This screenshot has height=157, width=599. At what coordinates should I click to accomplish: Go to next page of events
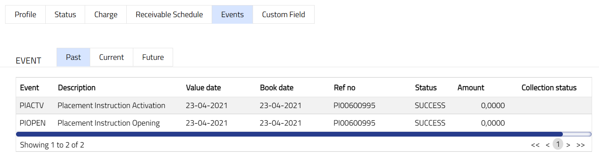[x=568, y=145]
